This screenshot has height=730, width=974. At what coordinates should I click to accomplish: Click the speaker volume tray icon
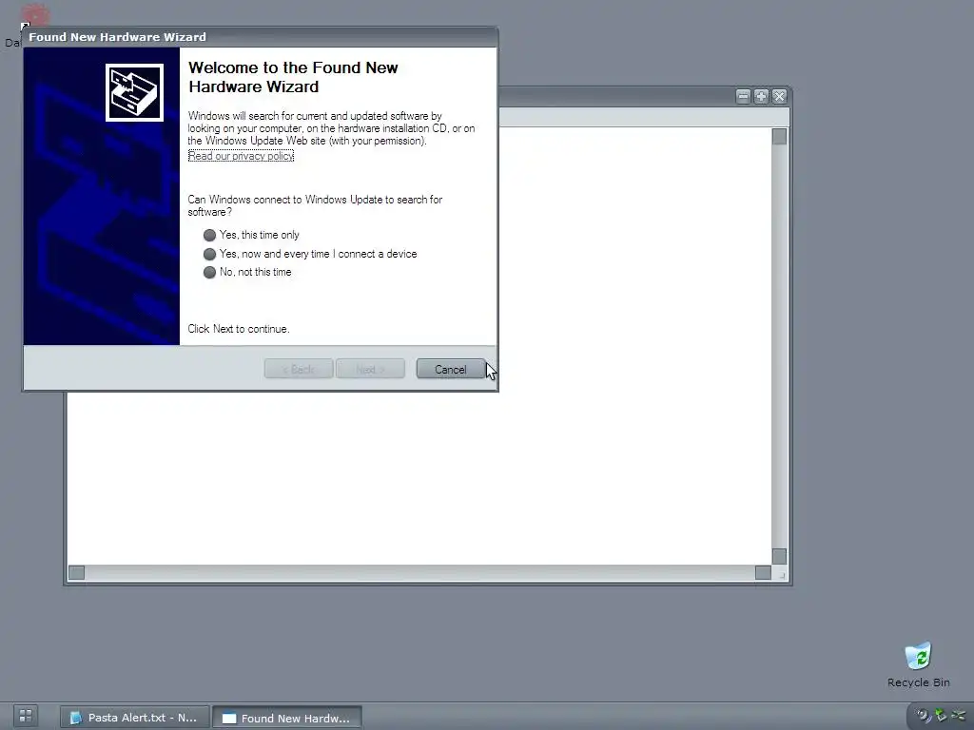point(924,716)
